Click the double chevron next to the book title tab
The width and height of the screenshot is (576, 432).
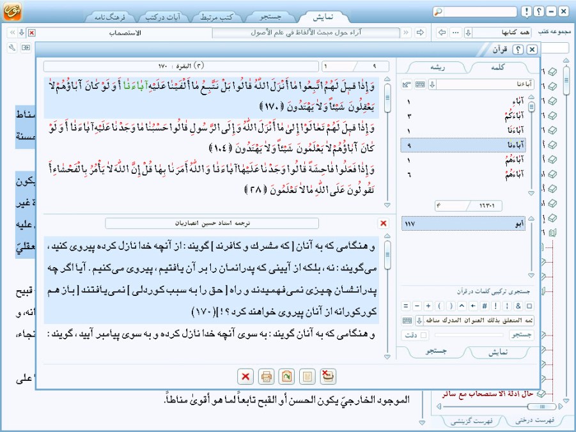[x=406, y=33]
